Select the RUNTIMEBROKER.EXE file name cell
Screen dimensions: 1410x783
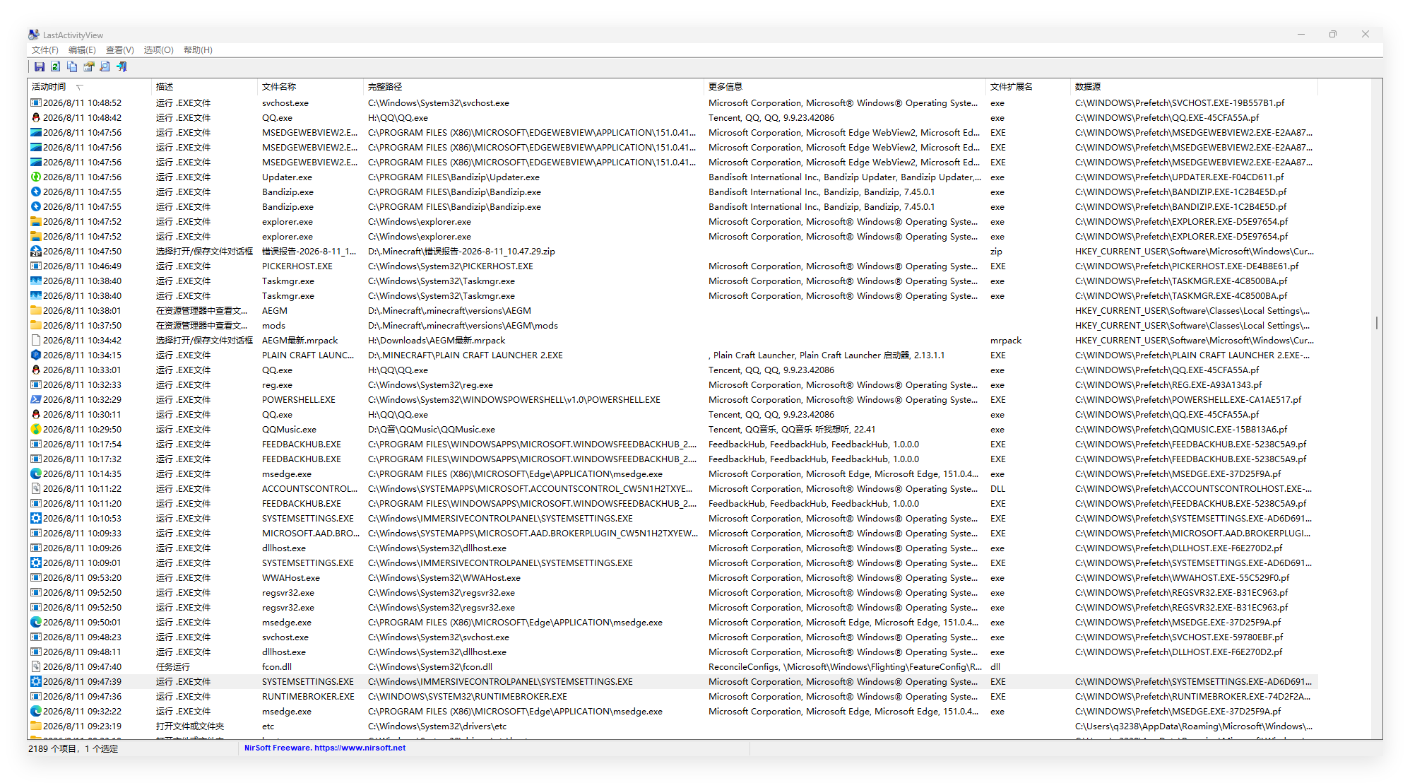tap(308, 697)
